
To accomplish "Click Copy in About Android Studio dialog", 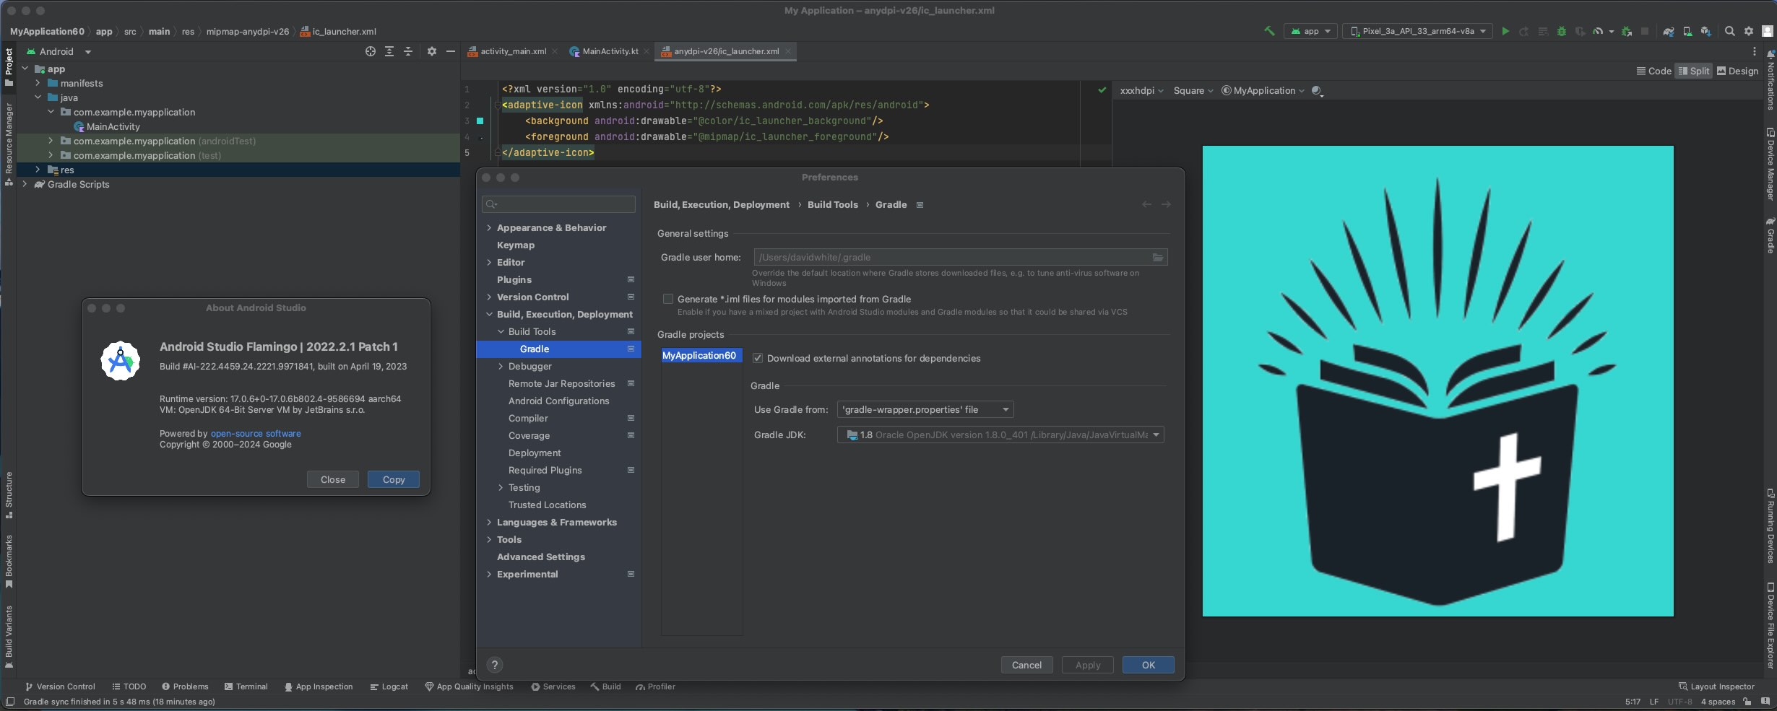I will pyautogui.click(x=393, y=479).
